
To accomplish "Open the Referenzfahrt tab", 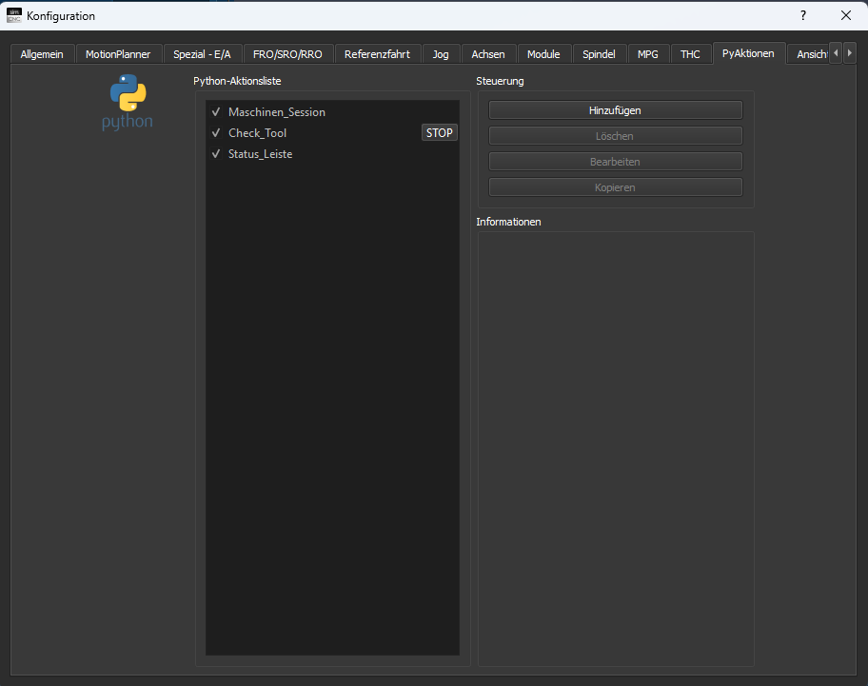I will click(x=378, y=54).
